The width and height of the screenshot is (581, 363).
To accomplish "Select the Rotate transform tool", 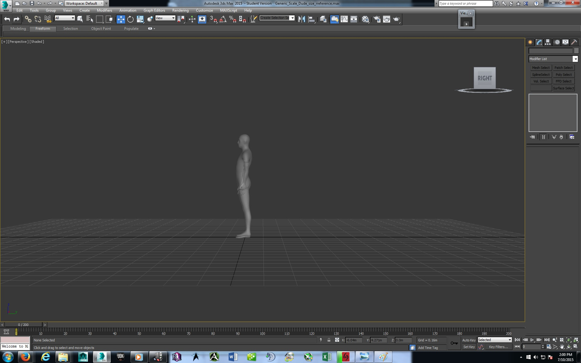I will tap(130, 19).
